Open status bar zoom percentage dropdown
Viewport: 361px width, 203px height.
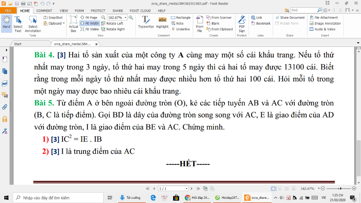pos(319,188)
